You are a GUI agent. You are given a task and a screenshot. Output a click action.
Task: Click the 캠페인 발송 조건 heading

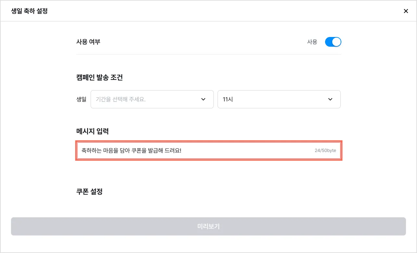coord(99,78)
